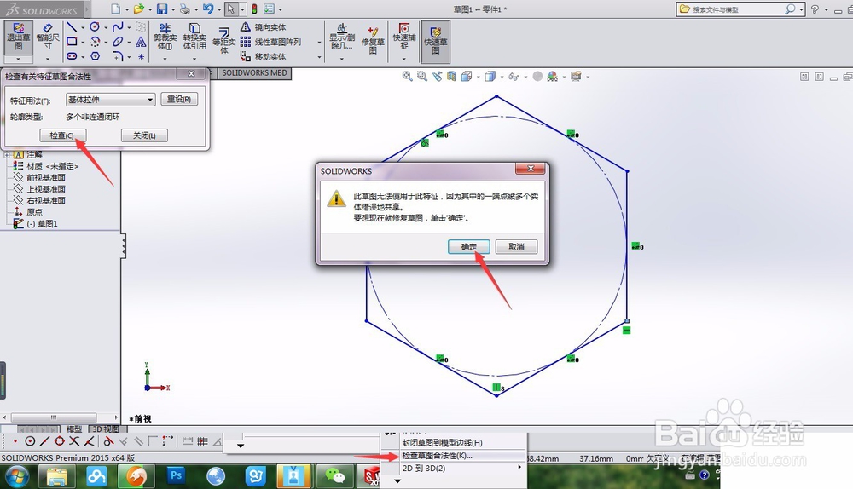Select the Spline sketch tool
This screenshot has width=853, height=489.
(118, 27)
